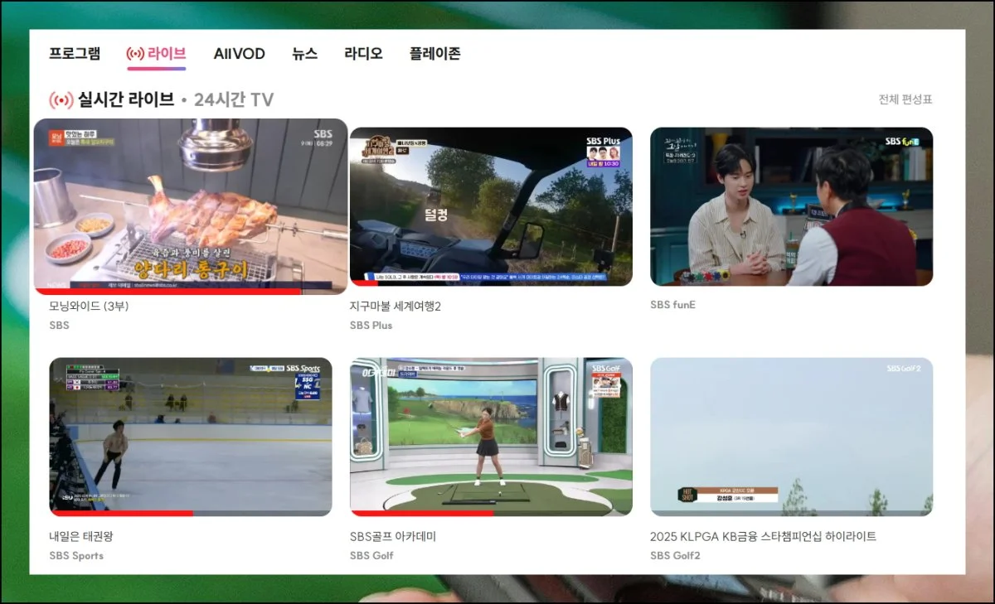Watch the SBS funE channel
Screen dimensions: 995x604
pos(792,207)
